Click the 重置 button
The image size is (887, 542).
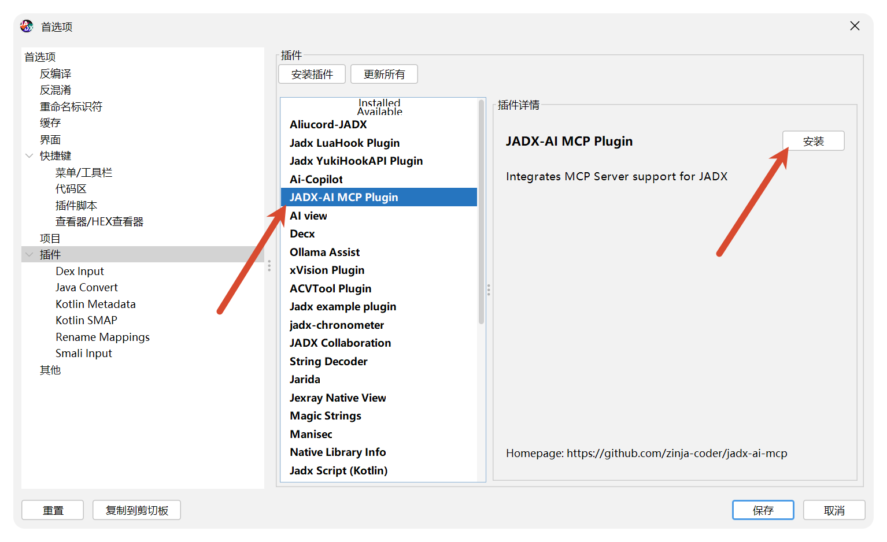tap(53, 510)
